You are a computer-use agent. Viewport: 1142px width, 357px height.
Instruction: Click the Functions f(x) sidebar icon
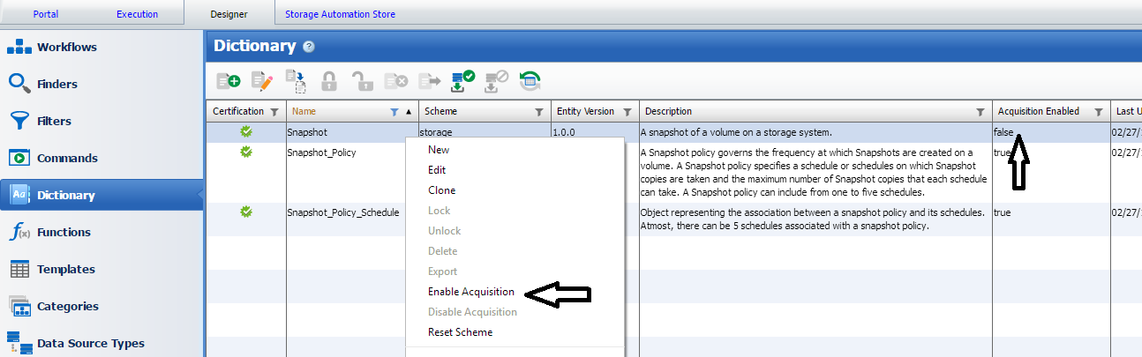(19, 232)
